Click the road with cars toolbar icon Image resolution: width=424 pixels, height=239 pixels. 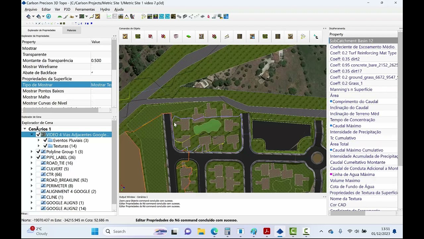[132, 16]
